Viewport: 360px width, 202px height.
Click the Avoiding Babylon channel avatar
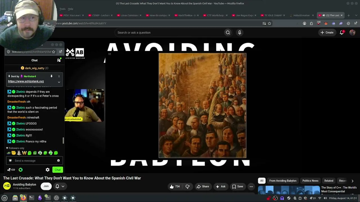[7, 186]
